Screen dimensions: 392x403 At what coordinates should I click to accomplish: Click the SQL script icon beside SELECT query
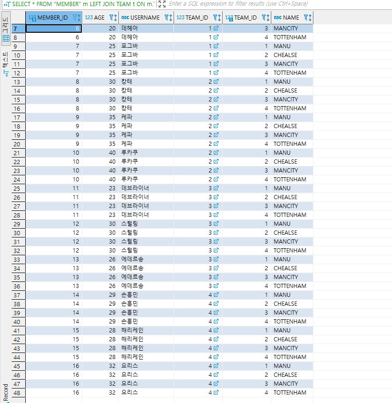pos(7,4)
